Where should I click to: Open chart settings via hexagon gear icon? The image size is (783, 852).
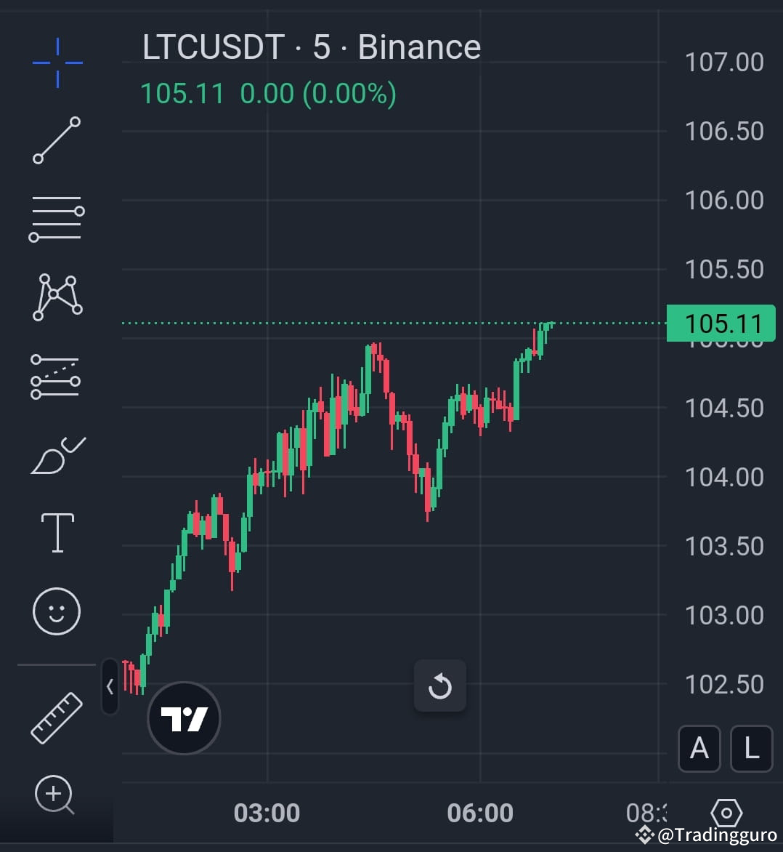[x=725, y=813]
